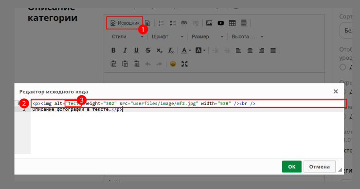Click the src "userfiles/image/mf2.jpg" value
Viewport: 360px width, 189px height.
click(164, 103)
